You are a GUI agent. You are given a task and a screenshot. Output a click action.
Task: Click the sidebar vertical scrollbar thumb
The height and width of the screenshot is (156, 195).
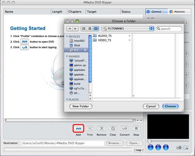[x=90, y=59]
